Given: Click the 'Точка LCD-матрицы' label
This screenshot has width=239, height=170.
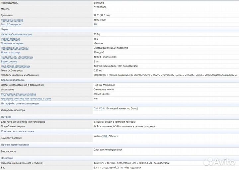Looking at the screenshot, I should click(x=12, y=71).
